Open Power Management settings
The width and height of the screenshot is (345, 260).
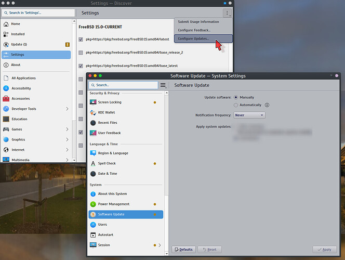(126, 204)
